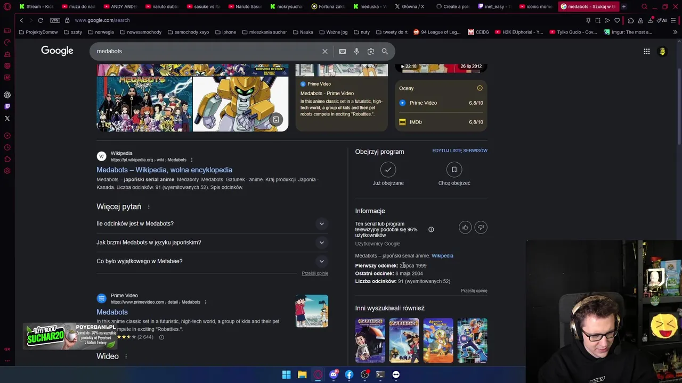Image resolution: width=682 pixels, height=383 pixels.
Task: Open Medabots – Wikipedia, wolna encyklopedia link
Action: tap(164, 170)
